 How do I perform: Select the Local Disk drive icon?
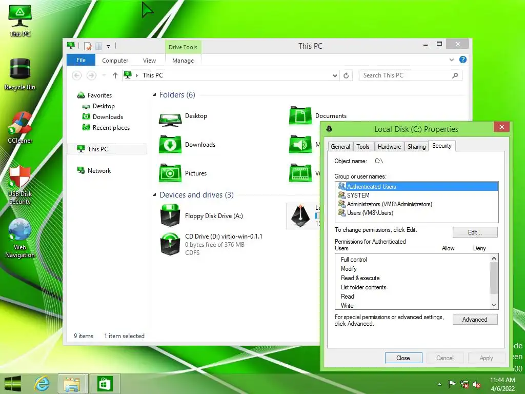(x=300, y=216)
